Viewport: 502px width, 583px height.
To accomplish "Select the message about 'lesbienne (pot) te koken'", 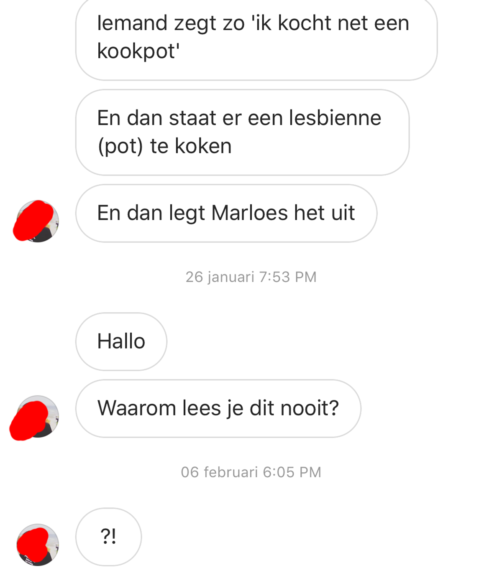I will pyautogui.click(x=242, y=132).
